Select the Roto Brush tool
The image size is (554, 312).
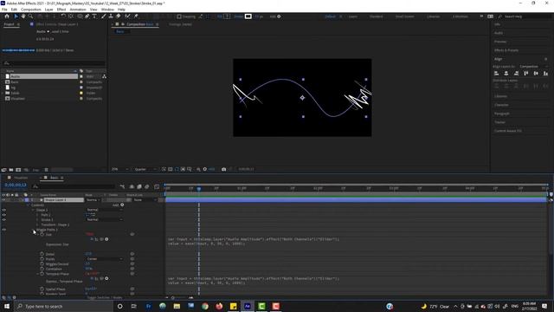click(127, 16)
